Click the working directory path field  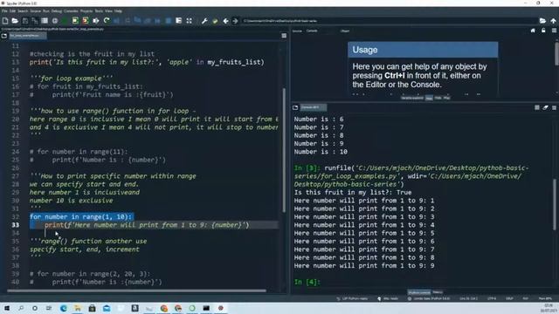[x=389, y=21]
